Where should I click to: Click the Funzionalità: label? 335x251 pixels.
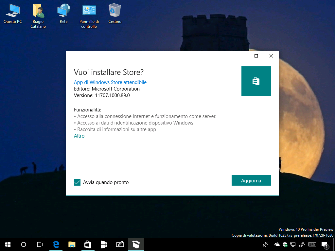pos(88,110)
